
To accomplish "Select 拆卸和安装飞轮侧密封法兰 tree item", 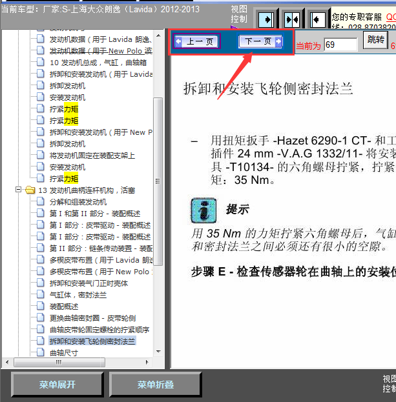I will (92, 341).
